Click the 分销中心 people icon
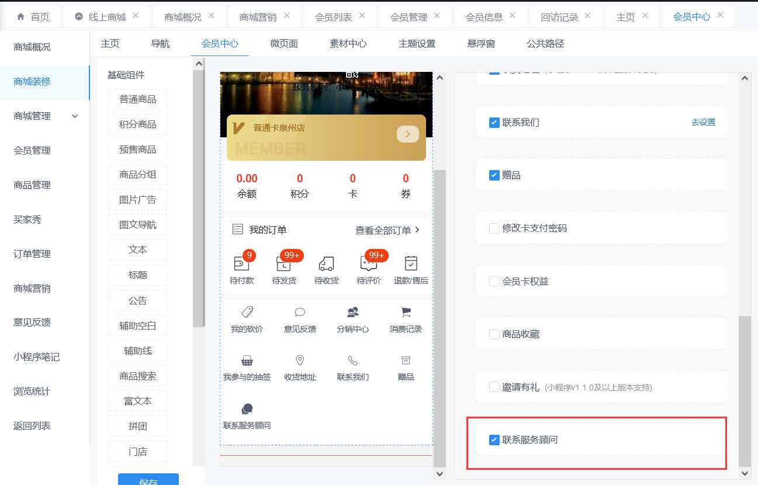Screen dimensions: 758x485 353,312
